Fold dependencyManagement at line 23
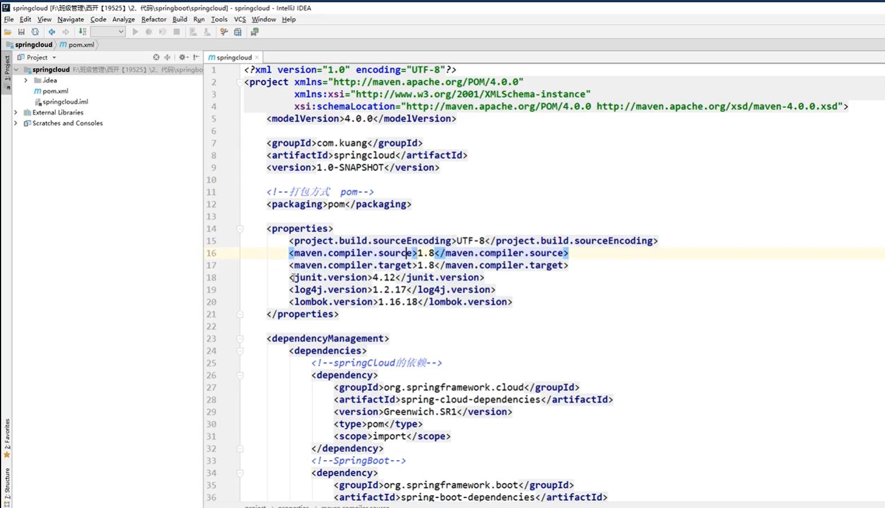Screen dimensions: 885x508 240,339
